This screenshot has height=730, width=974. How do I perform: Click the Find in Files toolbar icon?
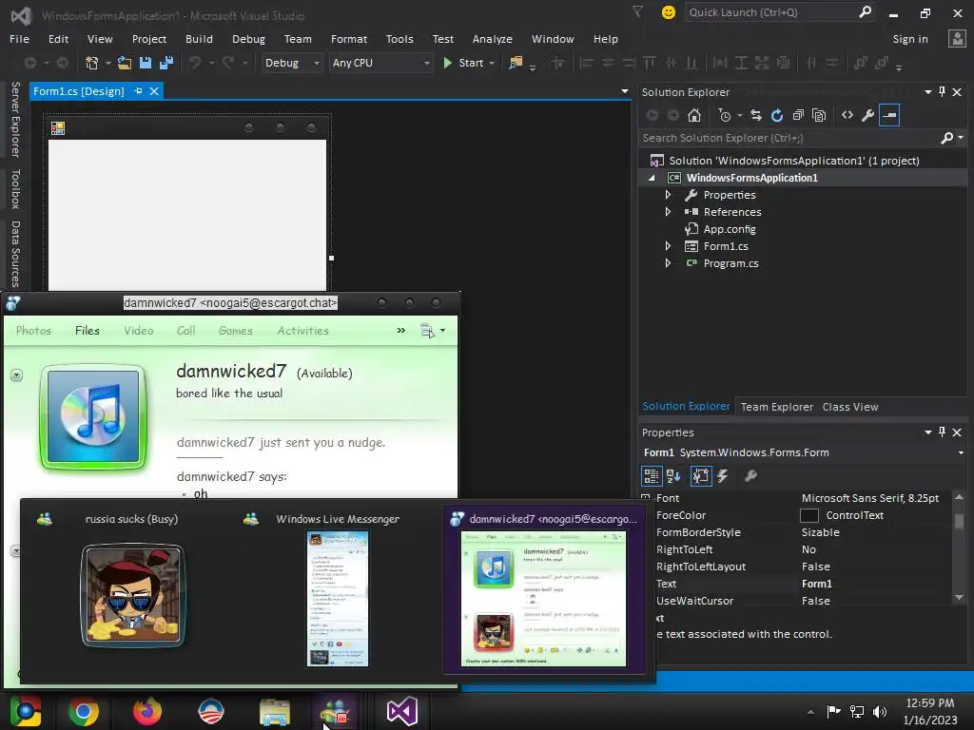[x=516, y=63]
